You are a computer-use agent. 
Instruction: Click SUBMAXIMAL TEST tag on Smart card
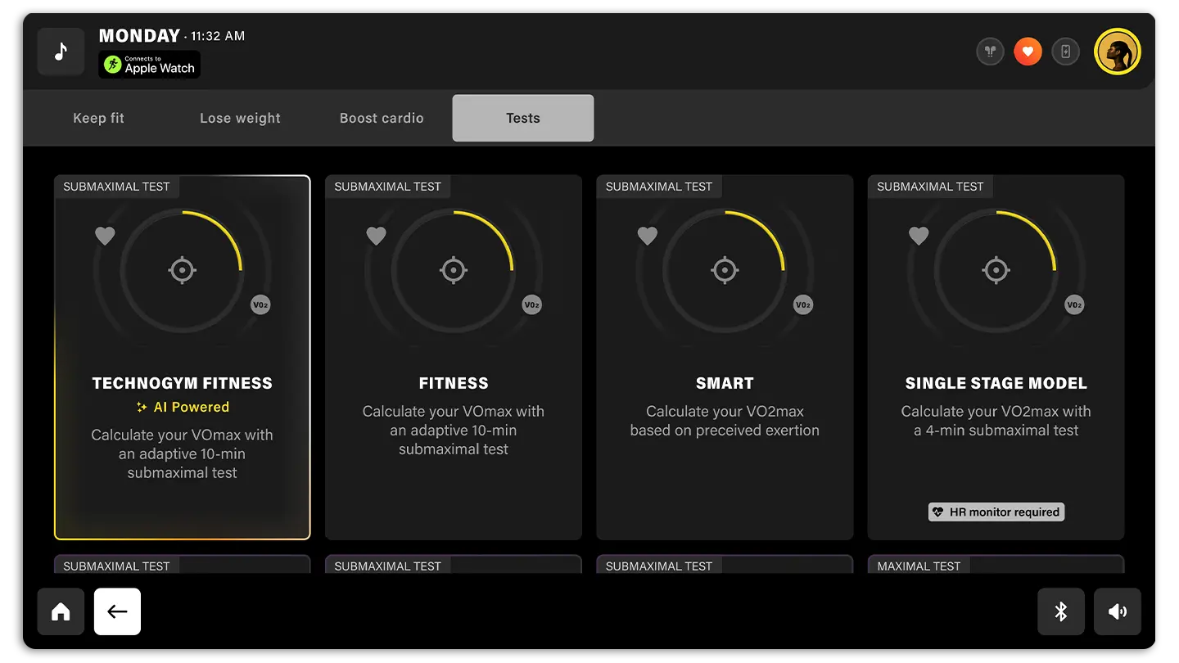tap(659, 187)
